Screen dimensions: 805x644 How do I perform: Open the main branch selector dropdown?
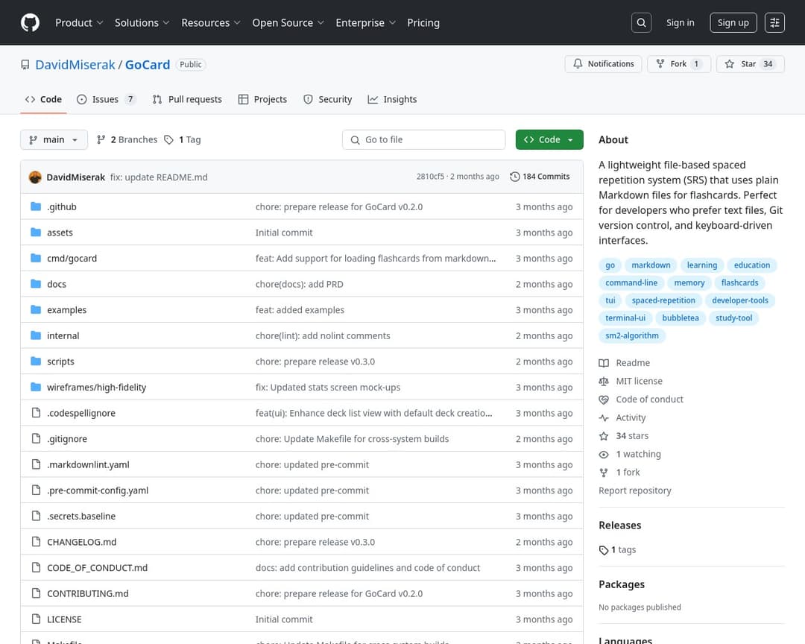point(54,139)
